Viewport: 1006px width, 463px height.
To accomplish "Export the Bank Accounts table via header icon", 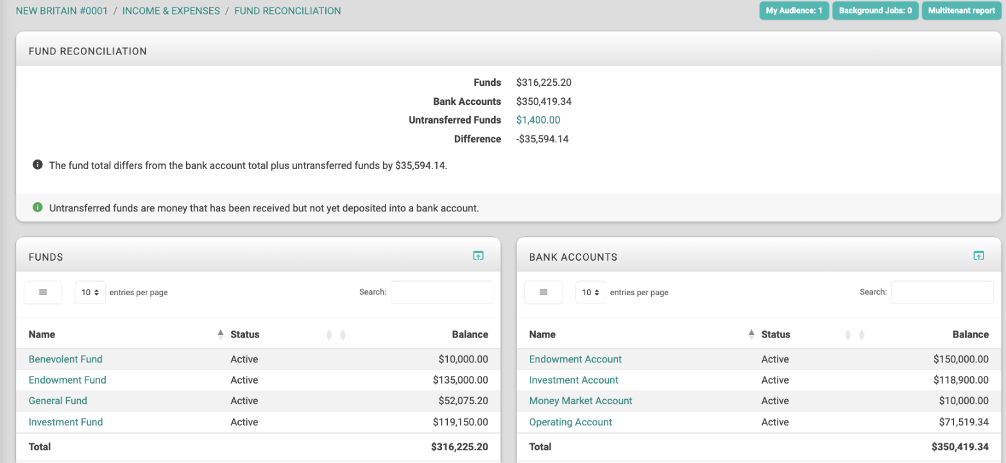I will pyautogui.click(x=978, y=256).
